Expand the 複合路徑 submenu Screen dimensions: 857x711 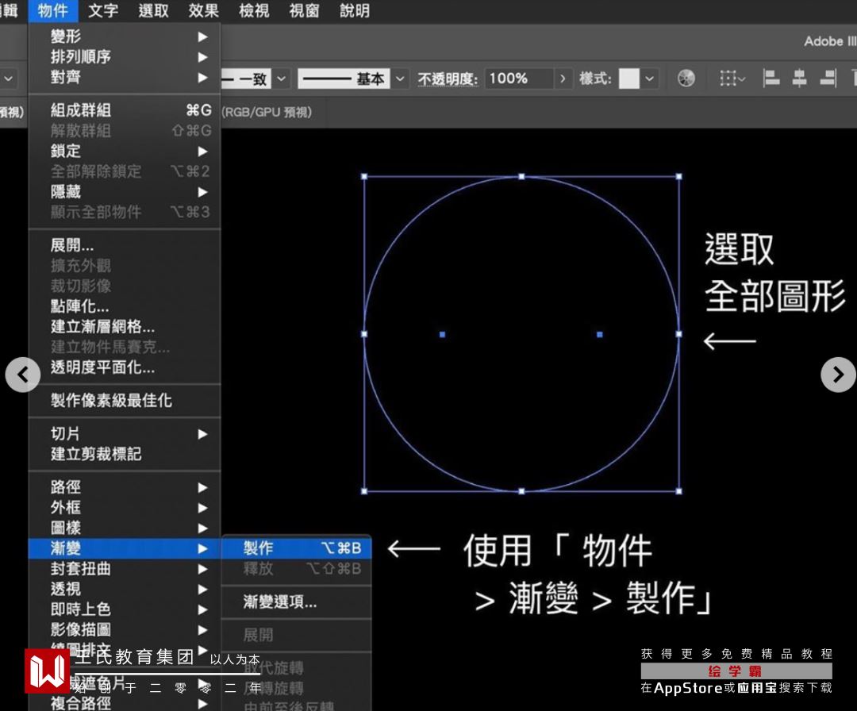[125, 703]
